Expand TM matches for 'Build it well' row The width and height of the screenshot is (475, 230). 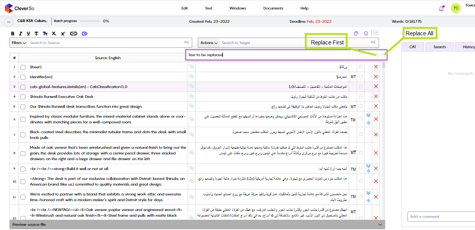point(368,166)
